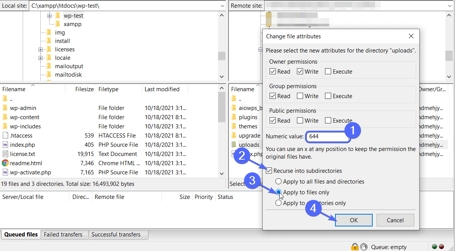Click the local file list scrollbar thumb

pyautogui.click(x=222, y=108)
